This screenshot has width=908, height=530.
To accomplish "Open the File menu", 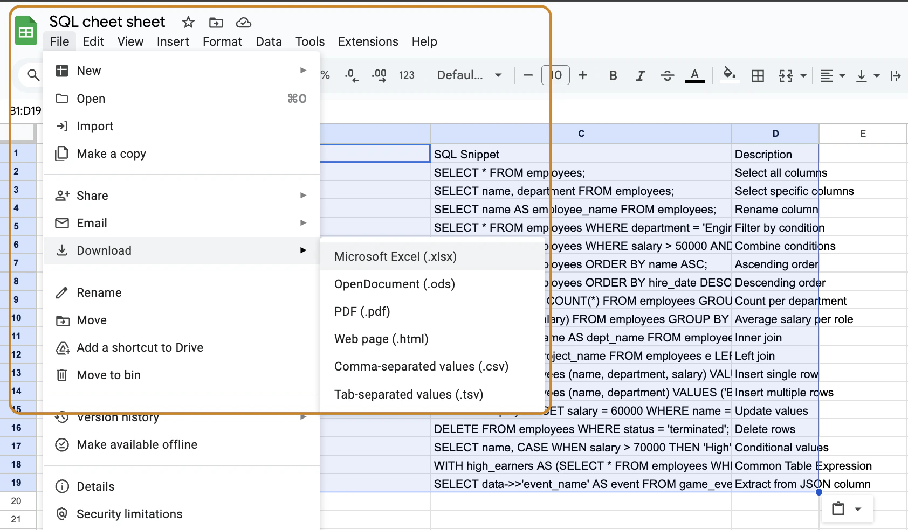I will click(x=59, y=41).
